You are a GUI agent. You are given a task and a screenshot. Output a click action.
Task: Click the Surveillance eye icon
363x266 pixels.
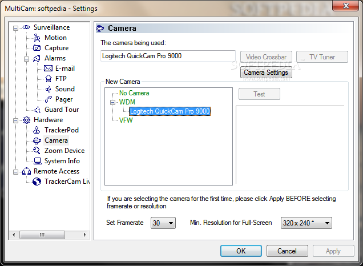(x=26, y=27)
